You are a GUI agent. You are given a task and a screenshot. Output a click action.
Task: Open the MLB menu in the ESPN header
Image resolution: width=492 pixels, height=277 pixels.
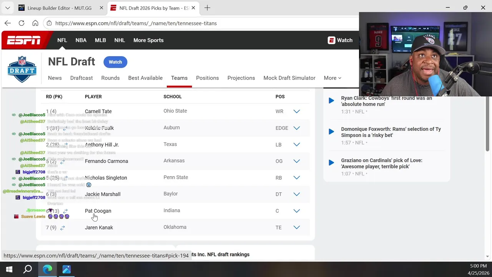[x=100, y=40]
